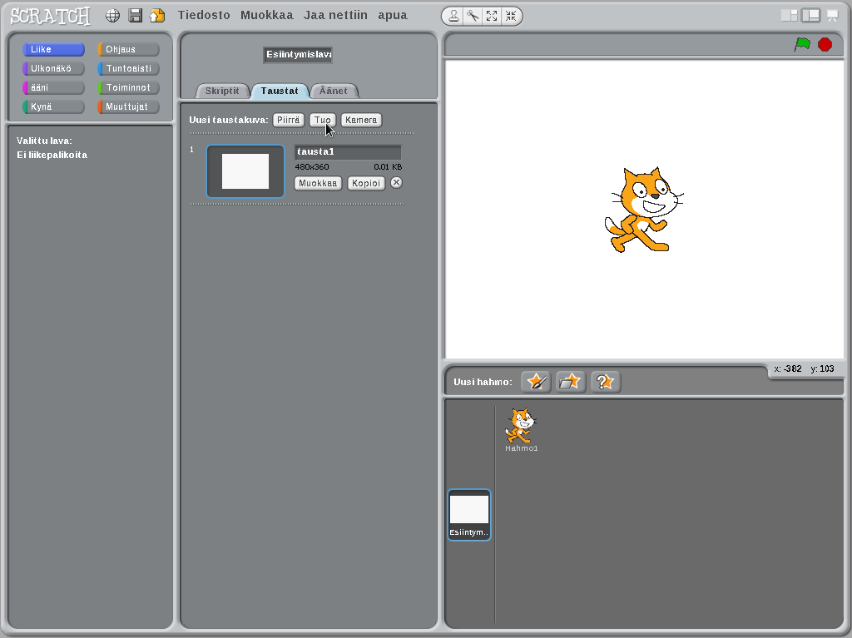Switch to the Äänet tab
This screenshot has height=638, width=852.
click(x=333, y=91)
